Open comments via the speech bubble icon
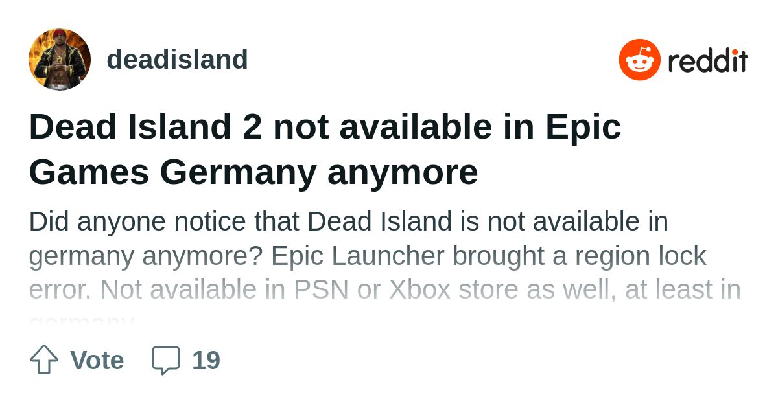Viewport: 778px width, 408px height. (165, 360)
